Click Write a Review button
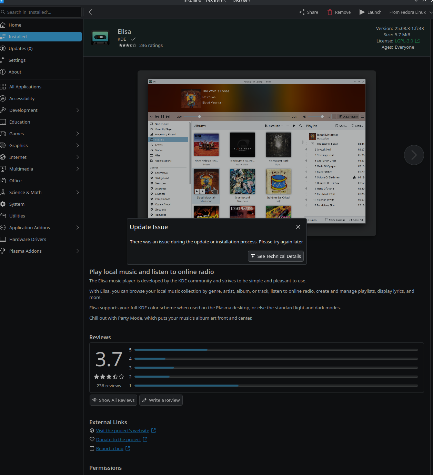433x475 pixels. (x=161, y=400)
